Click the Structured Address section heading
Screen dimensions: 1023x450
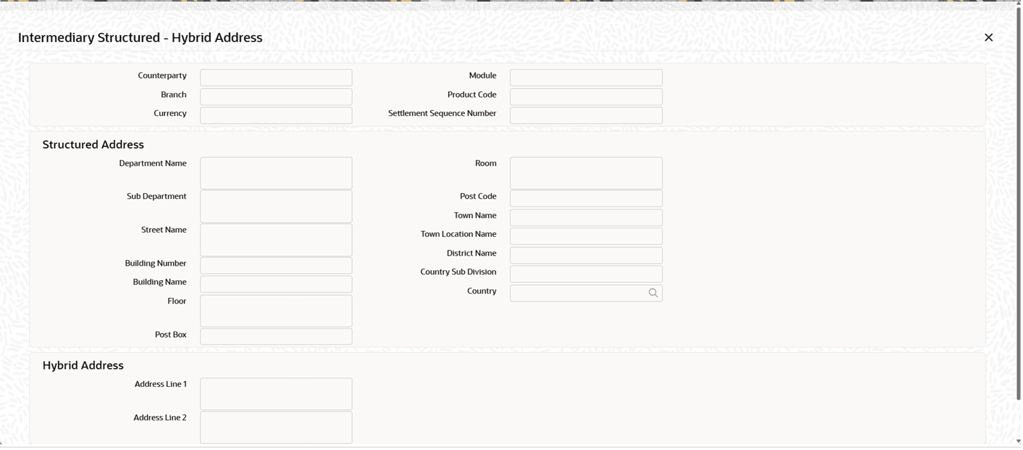pyautogui.click(x=93, y=144)
